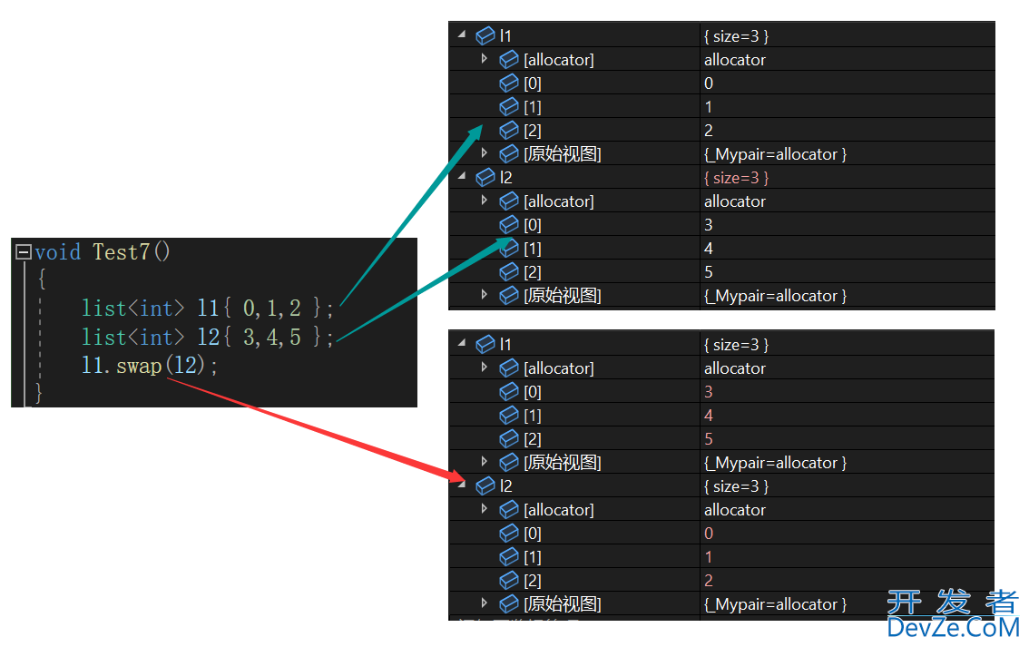Image resolution: width=1029 pixels, height=647 pixels.
Task: Click cube icon of l2 [原始视图] in top watch panel
Action: pos(508,295)
